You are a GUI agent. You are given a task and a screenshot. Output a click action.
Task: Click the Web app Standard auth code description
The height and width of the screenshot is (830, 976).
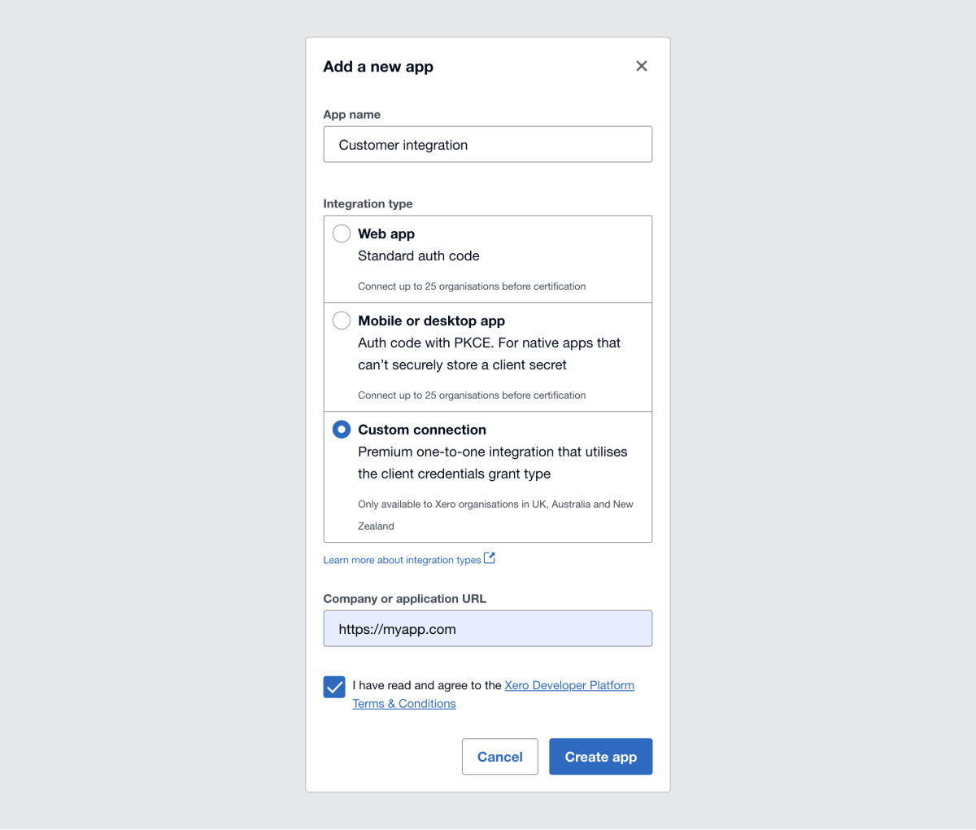tap(418, 256)
